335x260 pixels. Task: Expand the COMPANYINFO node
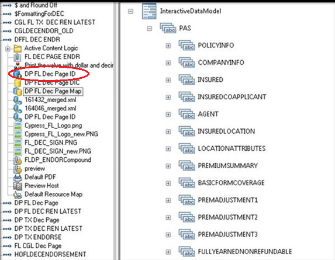tap(168, 63)
